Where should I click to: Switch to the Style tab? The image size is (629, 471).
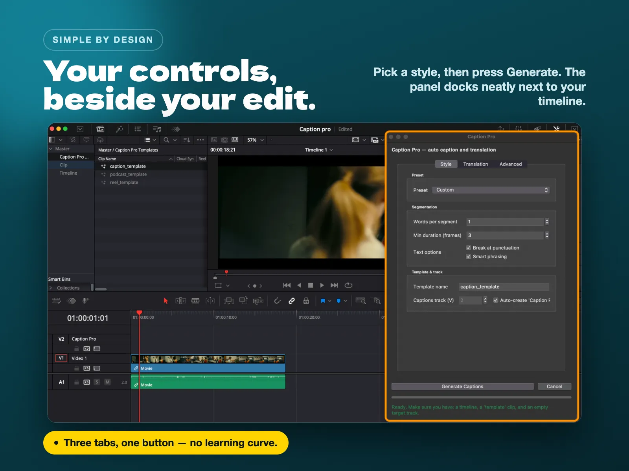(x=446, y=164)
